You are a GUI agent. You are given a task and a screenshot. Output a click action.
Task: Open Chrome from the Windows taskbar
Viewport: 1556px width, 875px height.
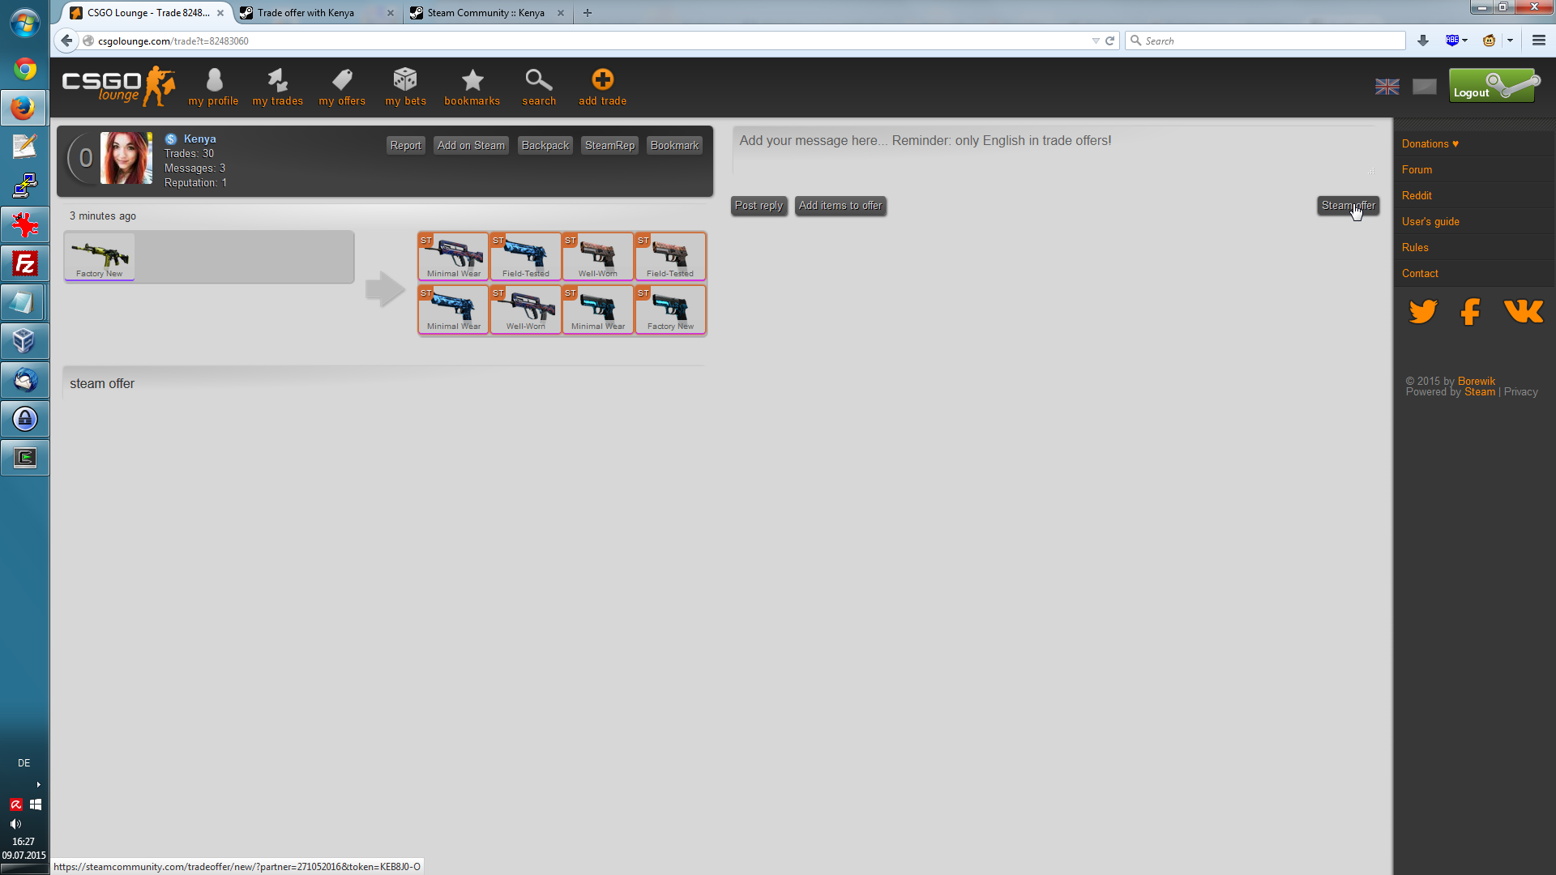25,69
